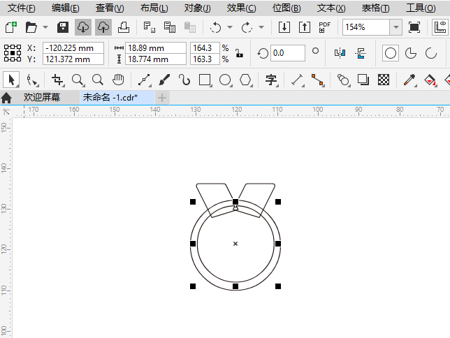Edit object height 18.774 mm field
Image resolution: width=450 pixels, height=338 pixels.
click(156, 59)
